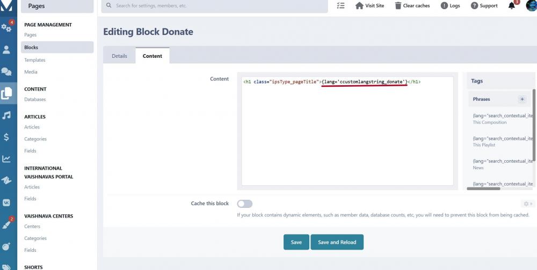Open the VK icon in sidebar
The width and height of the screenshot is (537, 270).
(x=6, y=202)
